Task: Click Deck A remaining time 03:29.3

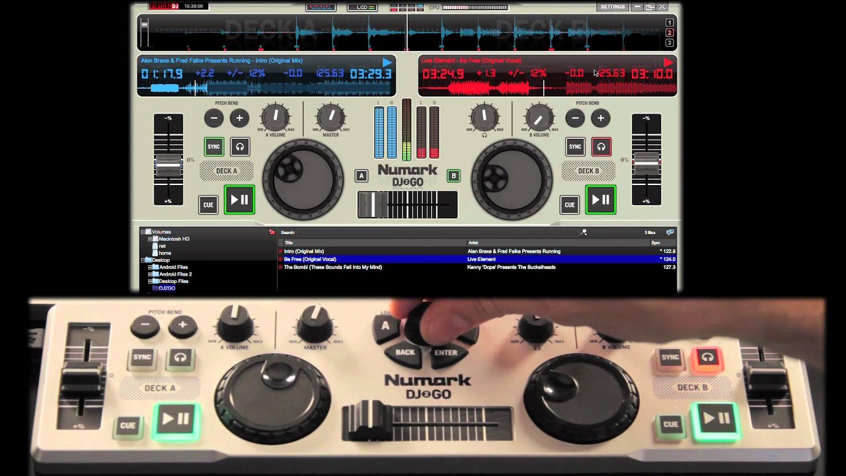Action: point(371,73)
